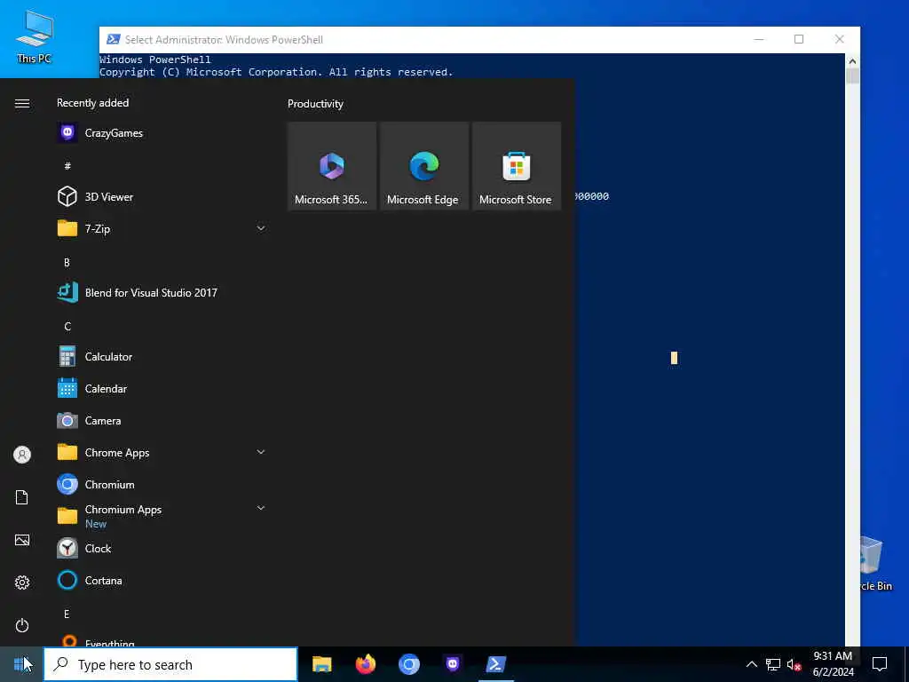Click the Productivity group title
This screenshot has width=909, height=682.
click(x=315, y=104)
